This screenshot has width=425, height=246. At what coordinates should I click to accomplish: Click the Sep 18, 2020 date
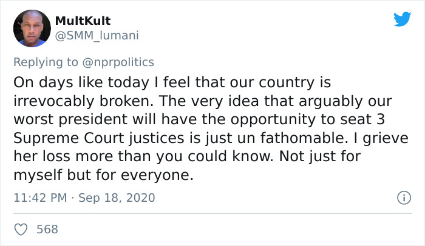117,198
